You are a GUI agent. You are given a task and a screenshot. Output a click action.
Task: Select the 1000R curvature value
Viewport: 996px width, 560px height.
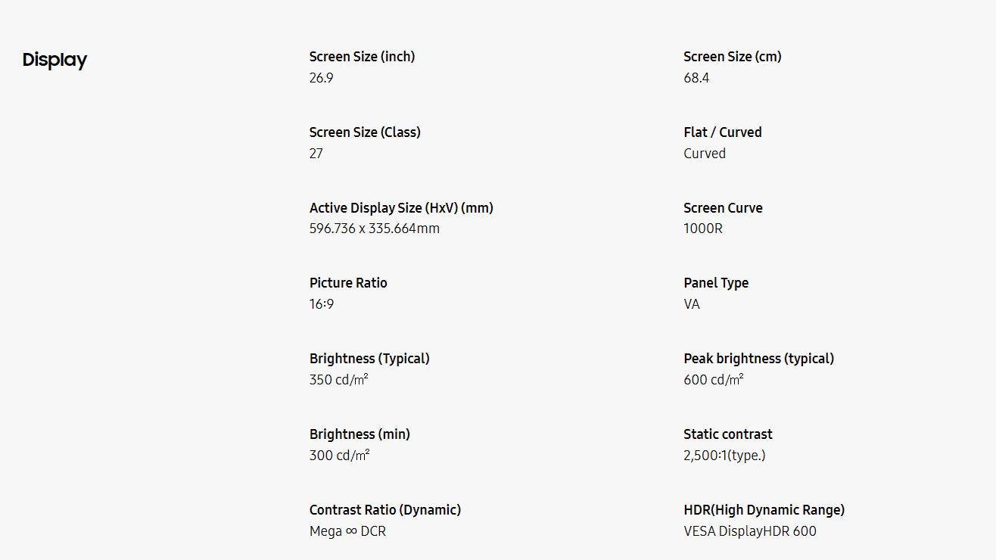pyautogui.click(x=702, y=229)
